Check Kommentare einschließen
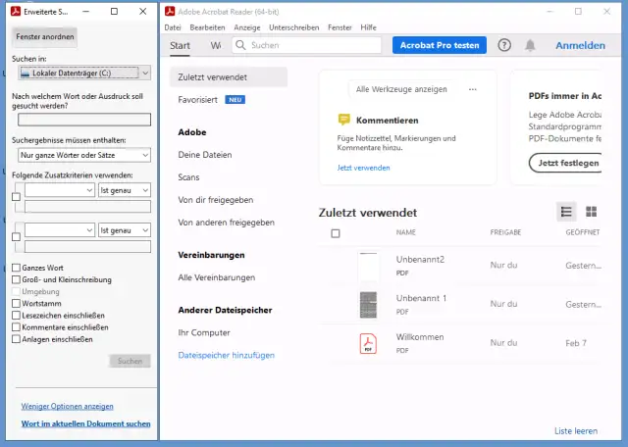Image resolution: width=628 pixels, height=447 pixels. [x=16, y=327]
